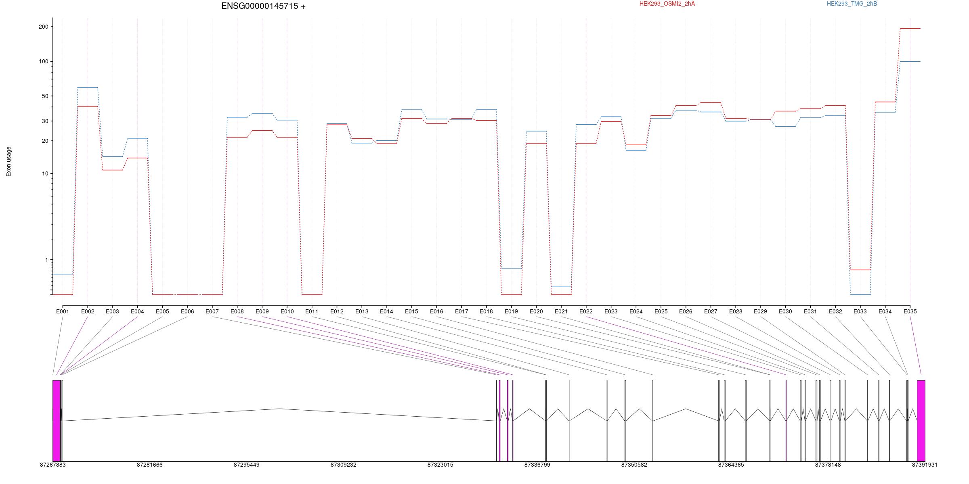Click exon label E008

(x=237, y=311)
